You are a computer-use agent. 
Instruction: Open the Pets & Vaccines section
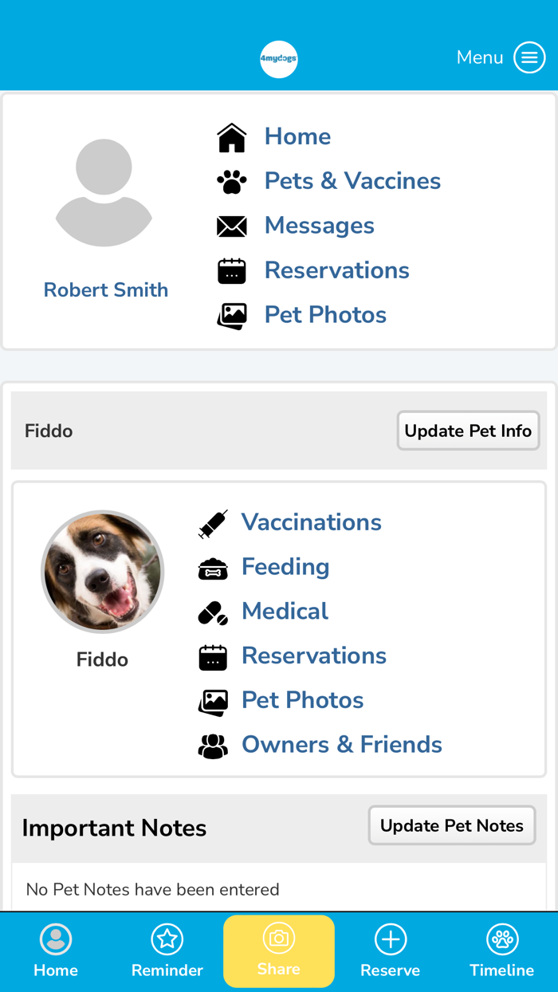[x=352, y=181]
